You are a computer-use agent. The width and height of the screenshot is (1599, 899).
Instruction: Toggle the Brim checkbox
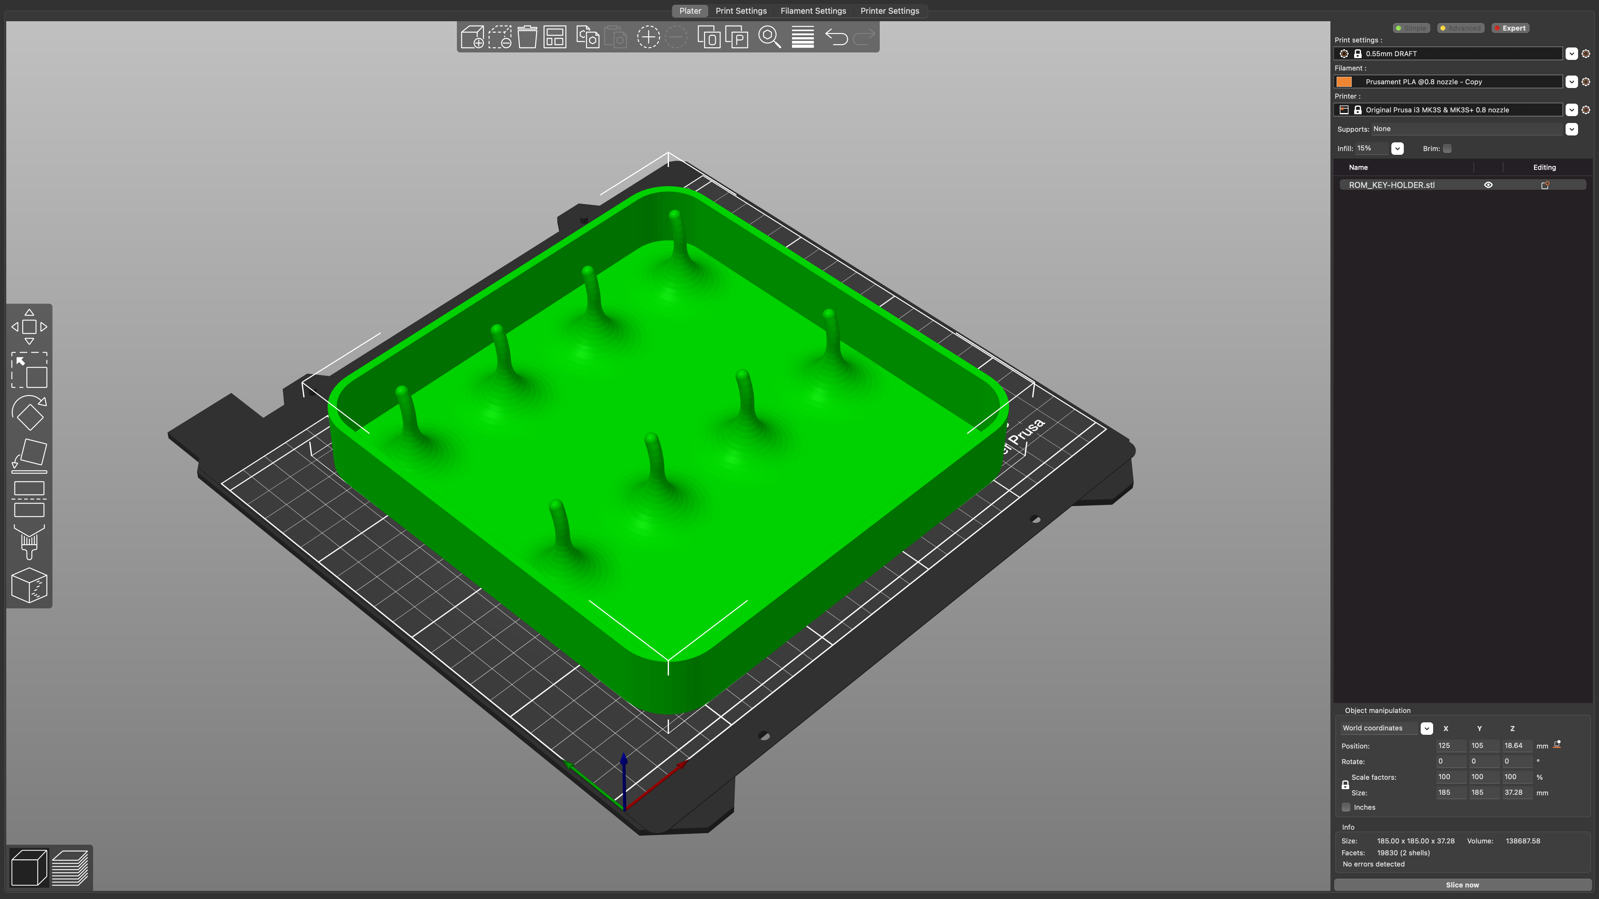point(1447,148)
